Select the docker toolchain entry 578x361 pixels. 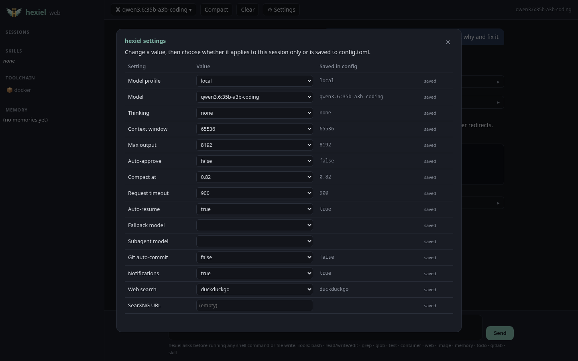19,90
